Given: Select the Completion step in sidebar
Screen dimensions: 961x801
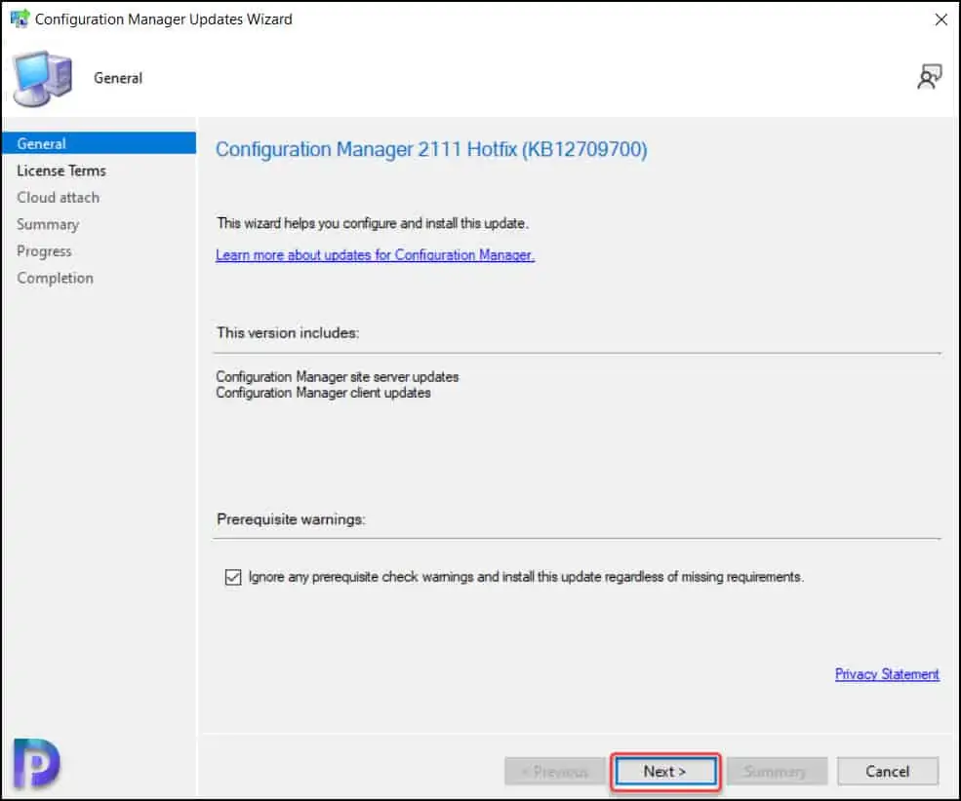Looking at the screenshot, I should [x=56, y=279].
